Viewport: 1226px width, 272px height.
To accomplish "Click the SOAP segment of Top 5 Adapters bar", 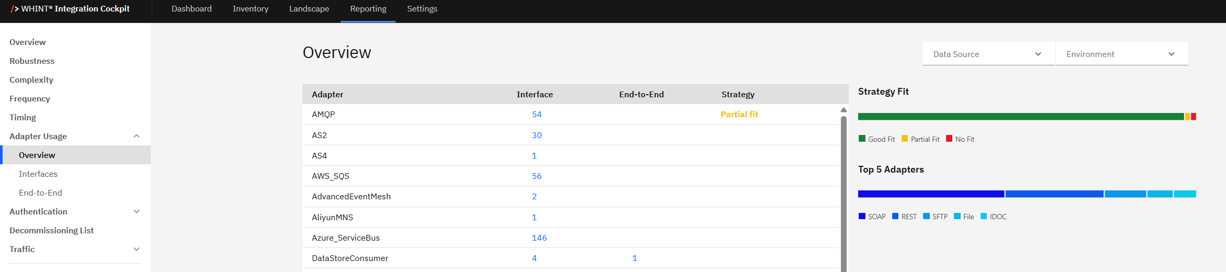I will [x=931, y=194].
